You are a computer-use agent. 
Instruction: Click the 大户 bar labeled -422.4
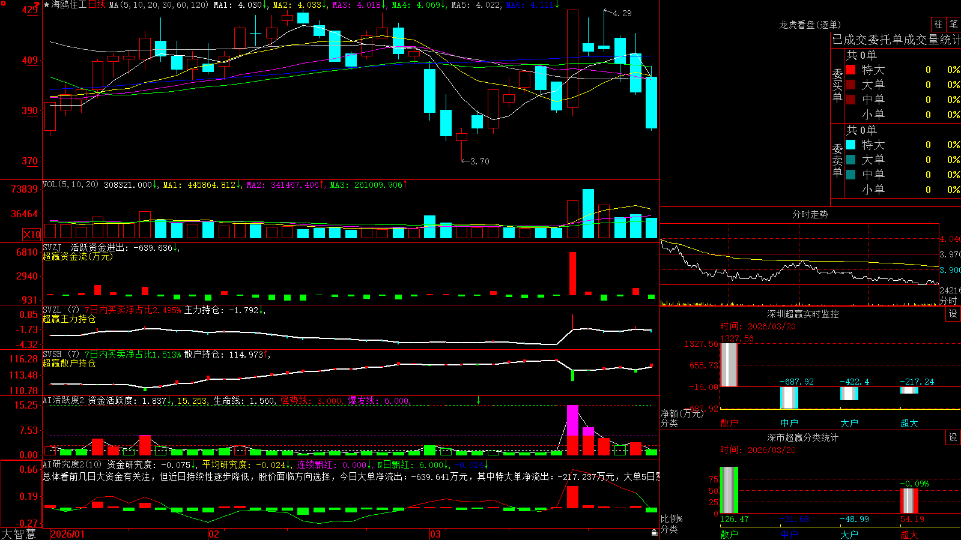pos(849,394)
